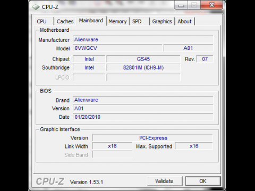Go to the Memory tab
255x191 pixels.
[x=117, y=21]
